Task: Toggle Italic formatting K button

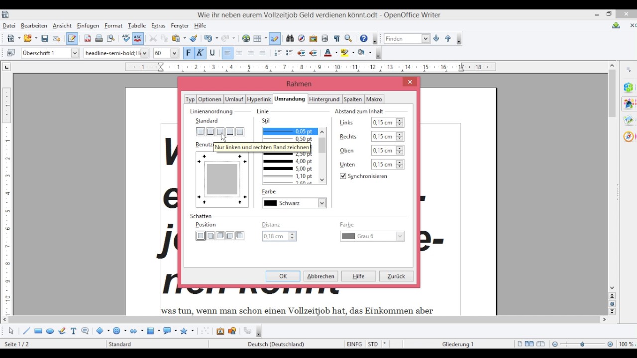Action: pos(200,53)
